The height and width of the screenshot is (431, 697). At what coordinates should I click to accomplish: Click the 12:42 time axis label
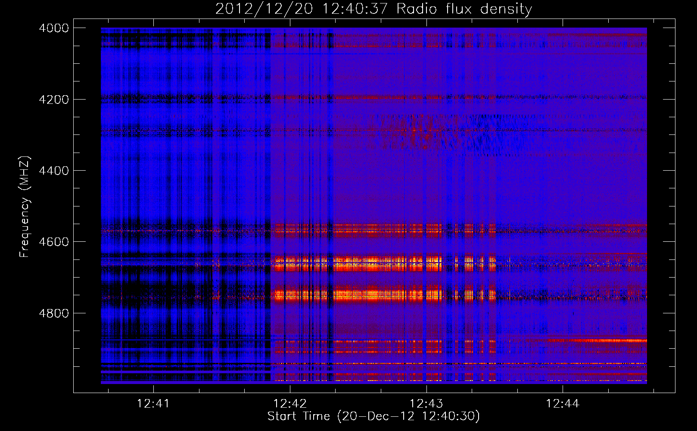pos(290,404)
